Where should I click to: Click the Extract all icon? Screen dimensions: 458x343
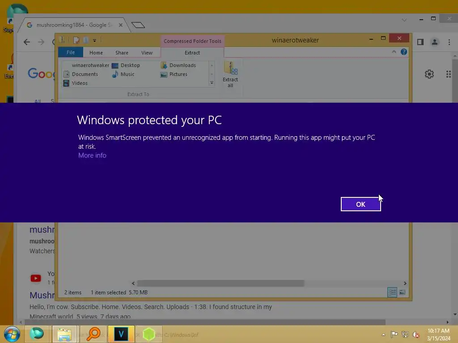(x=230, y=75)
